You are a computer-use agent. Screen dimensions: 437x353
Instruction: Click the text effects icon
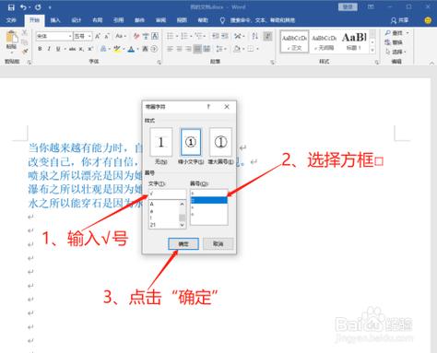(104, 49)
